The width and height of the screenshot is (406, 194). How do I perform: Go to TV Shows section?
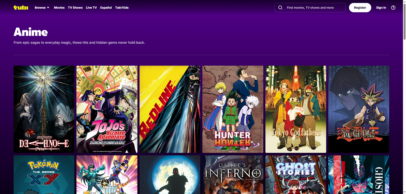coord(75,7)
